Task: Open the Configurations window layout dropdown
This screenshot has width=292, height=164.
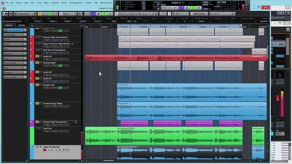Action: click(x=26, y=14)
